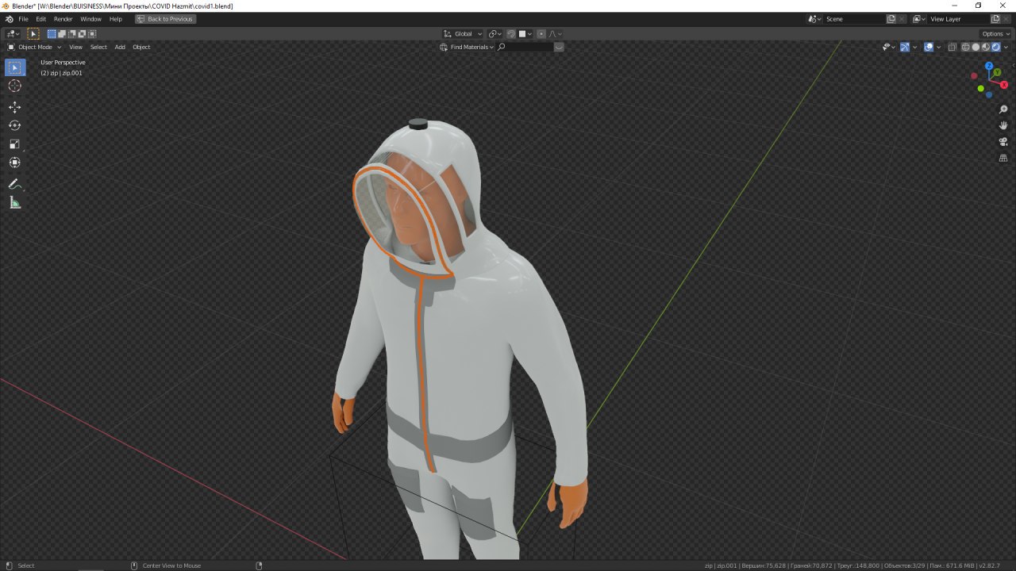Select the Measure tool

14,202
